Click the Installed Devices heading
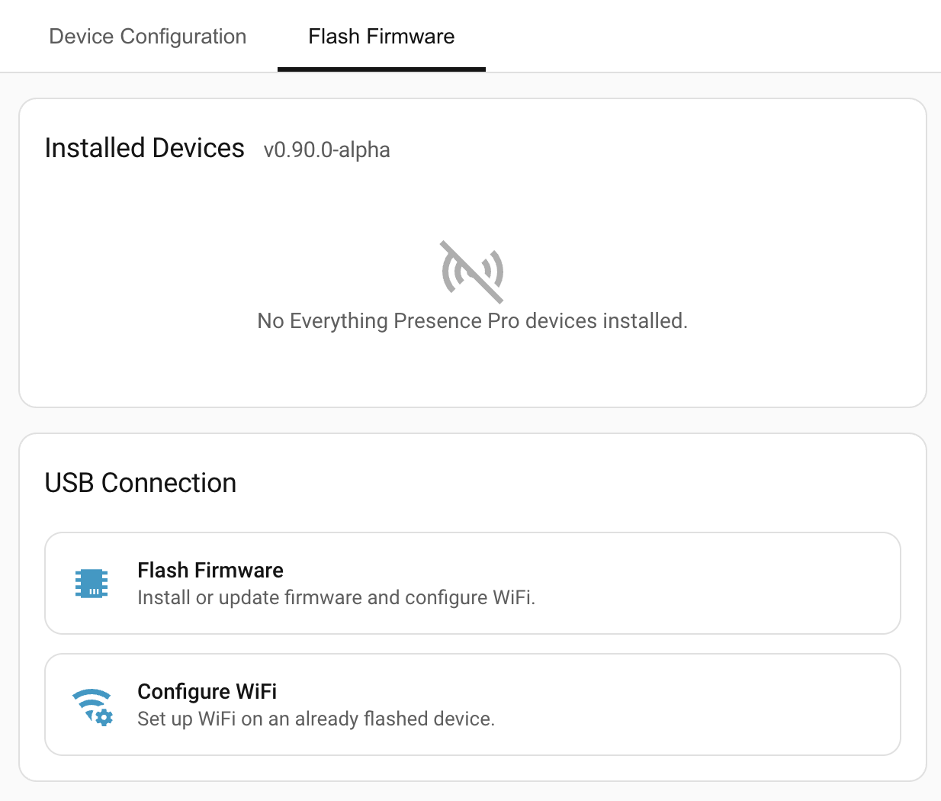Image resolution: width=941 pixels, height=801 pixels. click(x=144, y=148)
